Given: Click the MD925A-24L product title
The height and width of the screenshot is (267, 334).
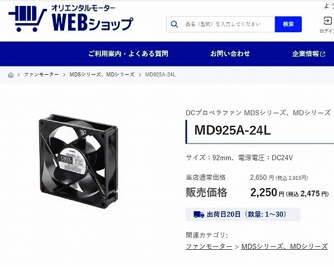Looking at the screenshot, I should pos(233,130).
